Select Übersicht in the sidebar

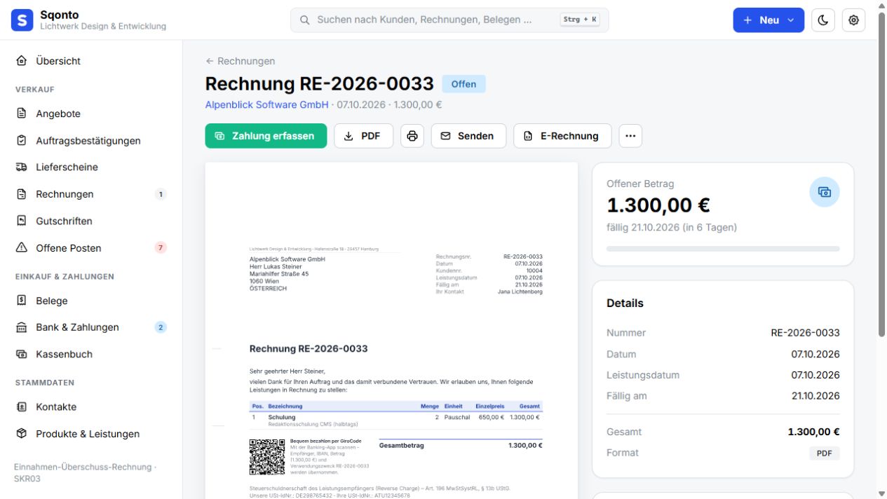[x=91, y=61]
